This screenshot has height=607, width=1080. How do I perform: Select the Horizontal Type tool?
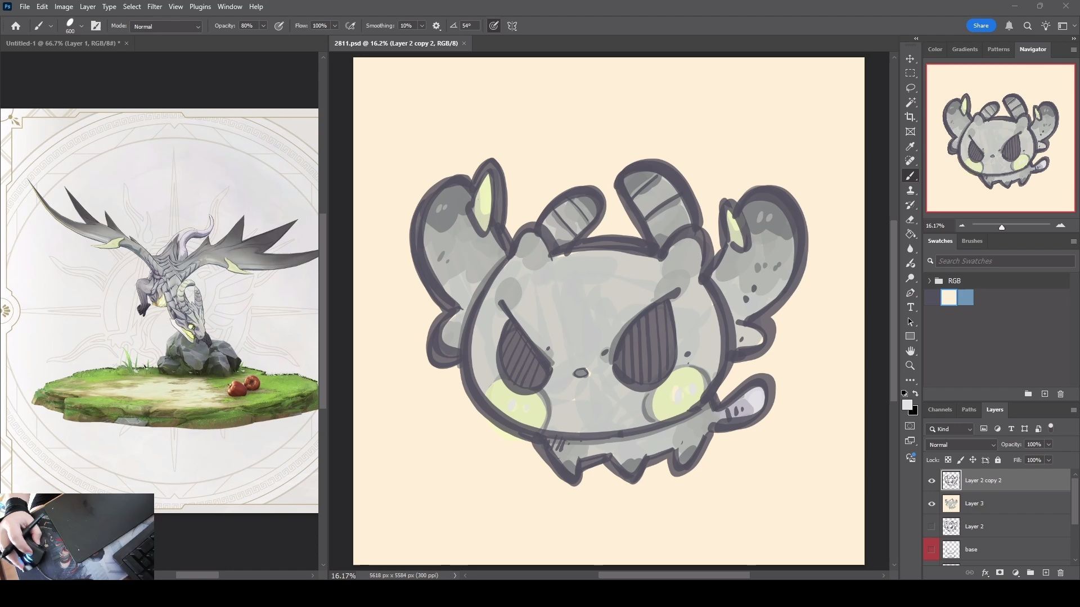[910, 307]
